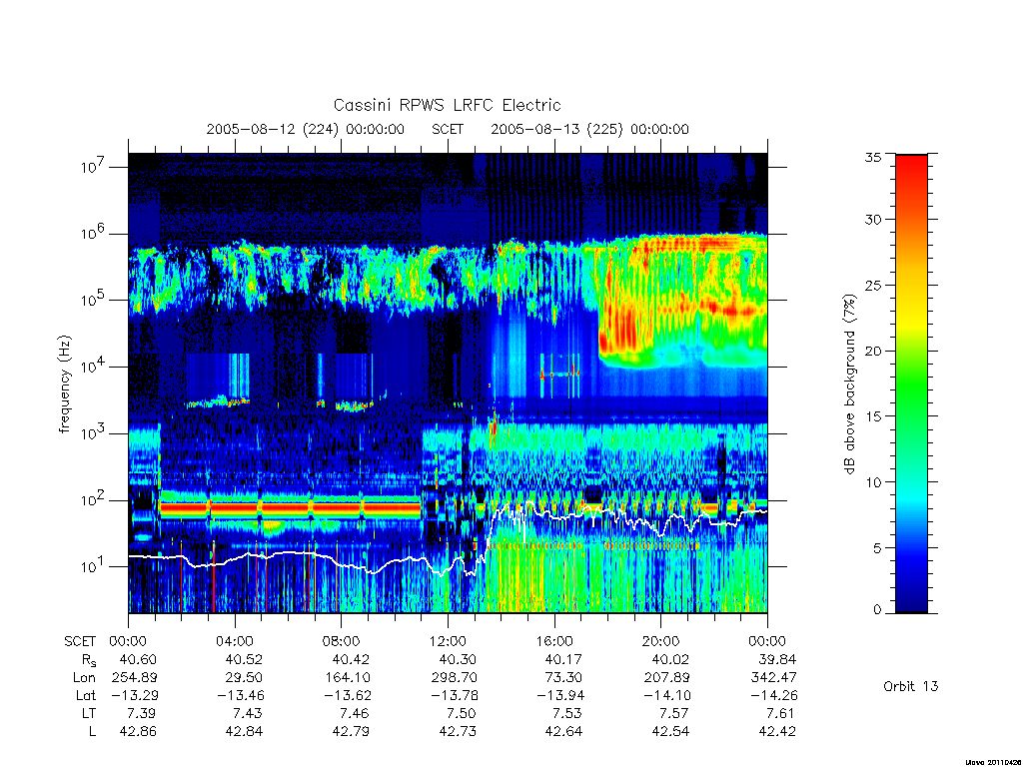Click the 'Cassini RPWS LRFC Electric' title
Image resolution: width=1023 pixels, height=767 pixels.
click(447, 105)
